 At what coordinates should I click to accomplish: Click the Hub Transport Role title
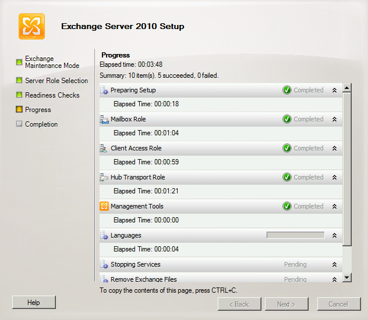pyautogui.click(x=138, y=177)
